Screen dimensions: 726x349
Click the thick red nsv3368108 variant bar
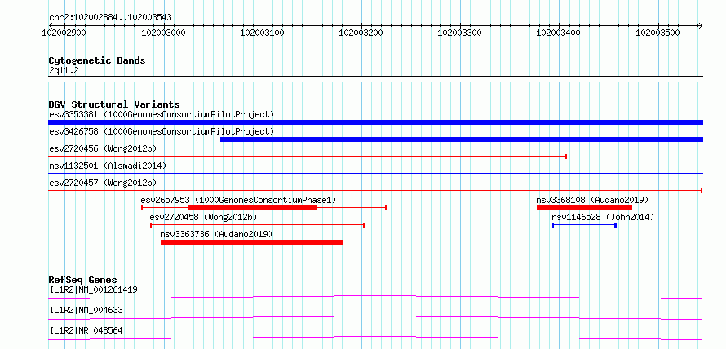click(x=584, y=208)
